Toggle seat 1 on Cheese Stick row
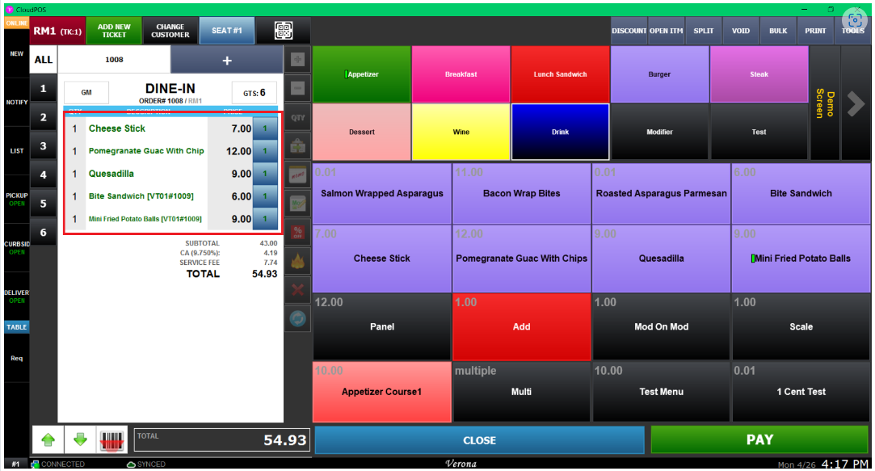 pos(265,128)
